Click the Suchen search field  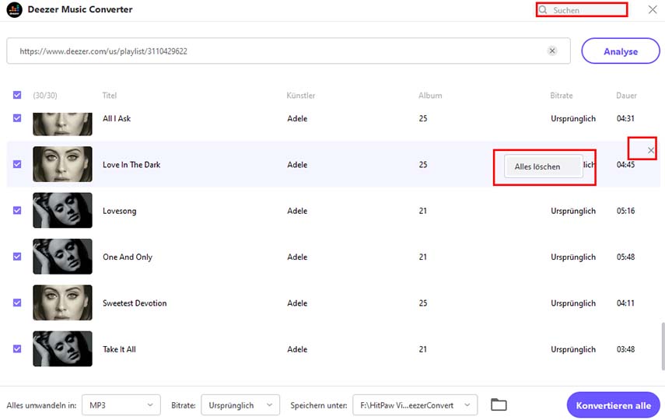[x=582, y=10]
